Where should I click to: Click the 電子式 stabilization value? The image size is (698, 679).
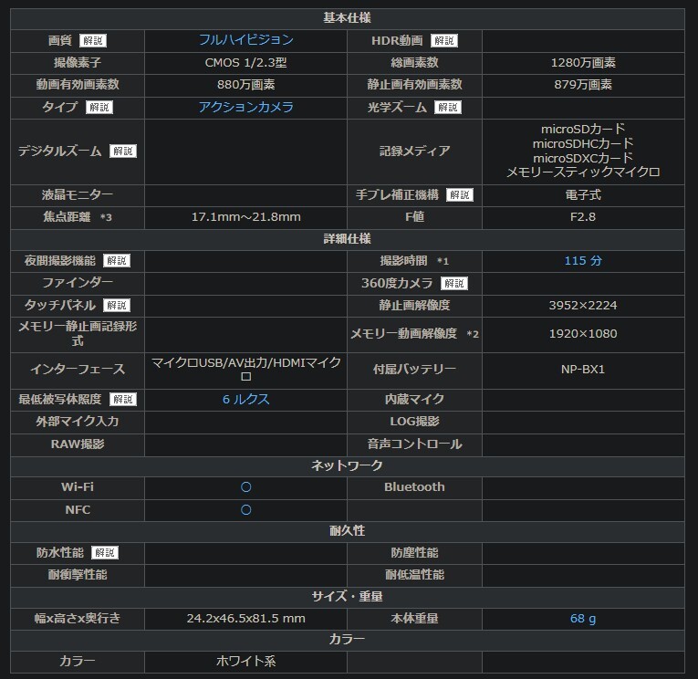point(583,194)
